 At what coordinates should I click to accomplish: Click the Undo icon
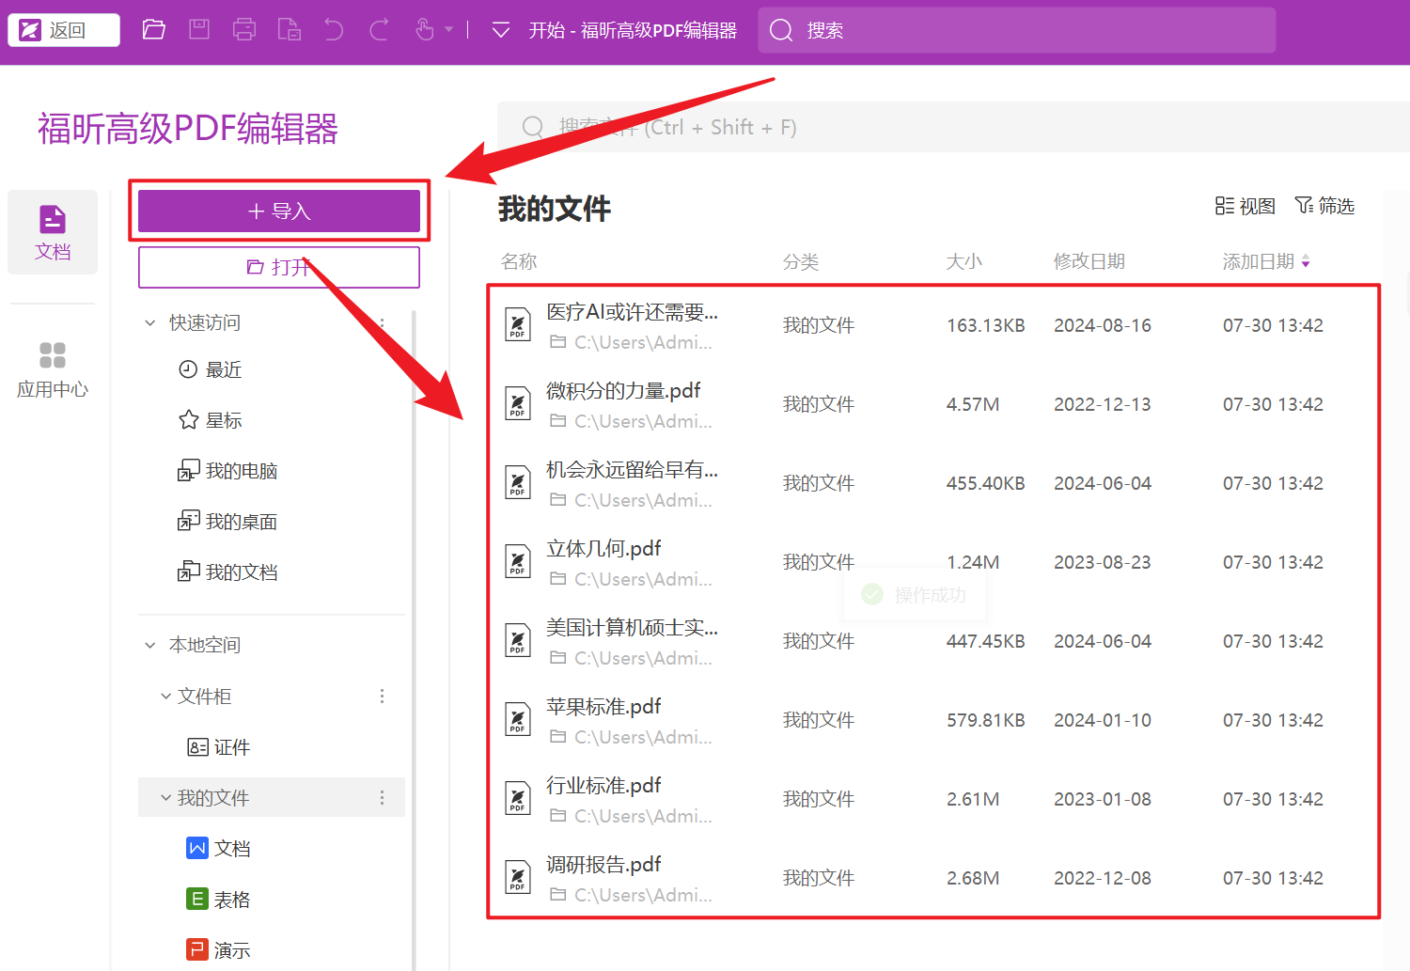point(334,29)
